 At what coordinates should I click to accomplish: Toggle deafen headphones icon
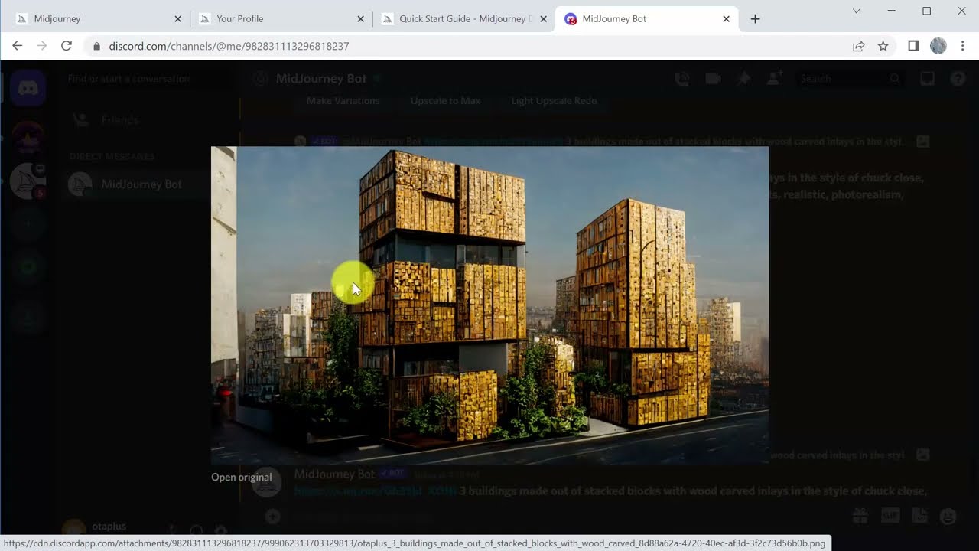197,530
